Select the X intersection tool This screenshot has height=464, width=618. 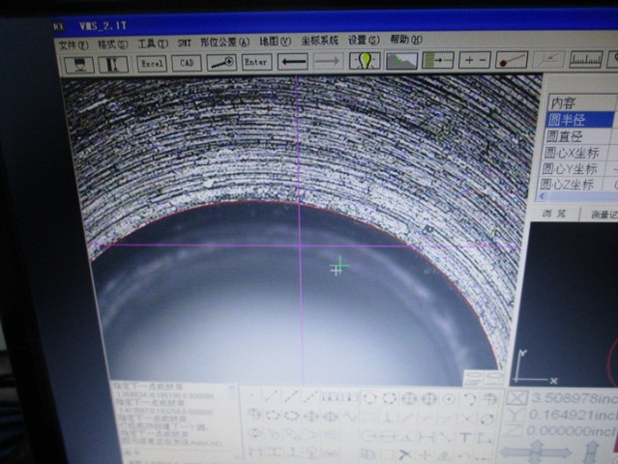(467, 419)
